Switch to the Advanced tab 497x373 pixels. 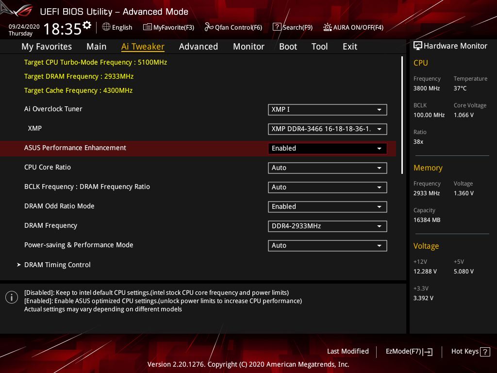click(199, 47)
